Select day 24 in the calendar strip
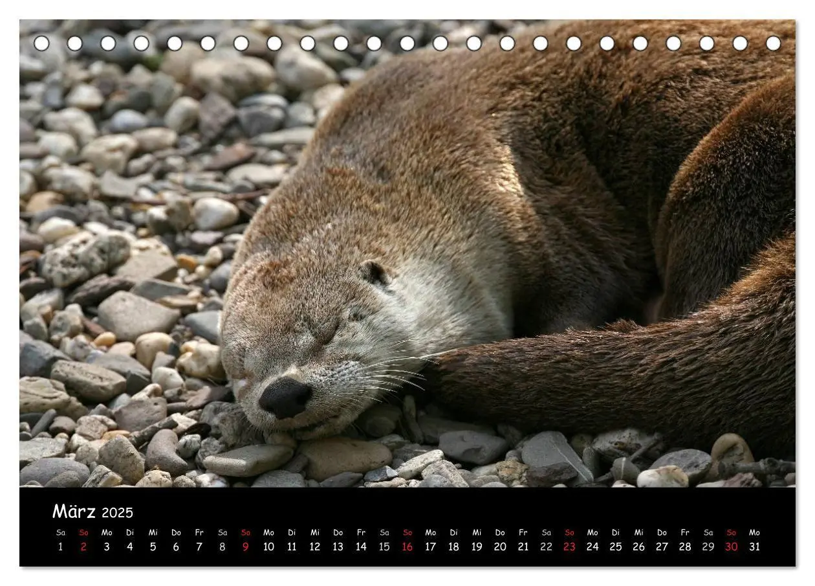815x586 pixels. click(592, 547)
